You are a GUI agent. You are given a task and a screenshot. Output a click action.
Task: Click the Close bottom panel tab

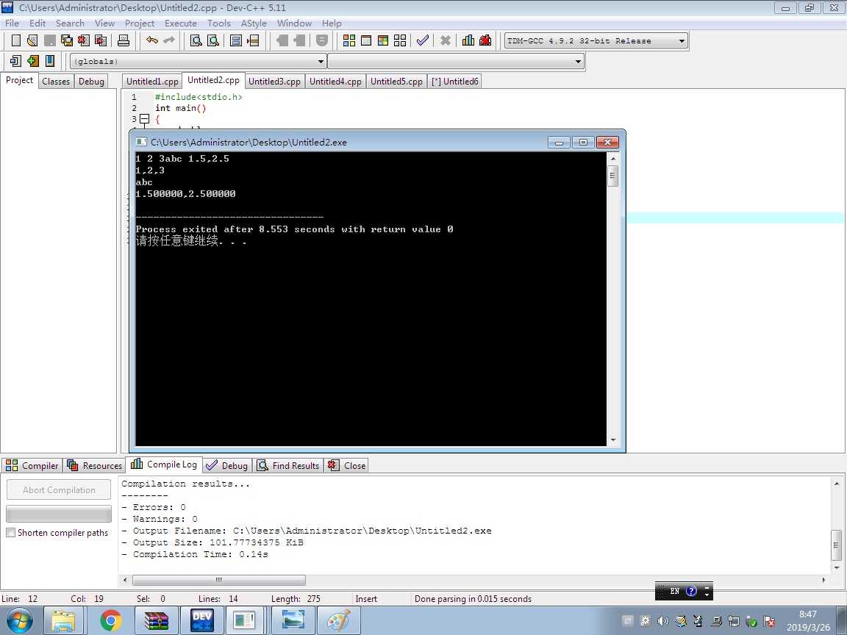[x=347, y=465]
